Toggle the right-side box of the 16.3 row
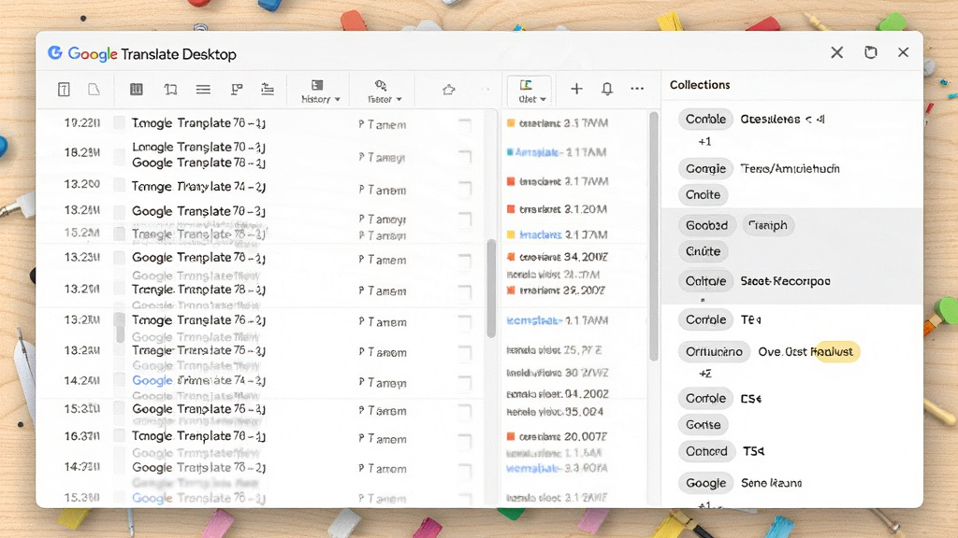Screen dimensions: 958x538 pos(465,440)
